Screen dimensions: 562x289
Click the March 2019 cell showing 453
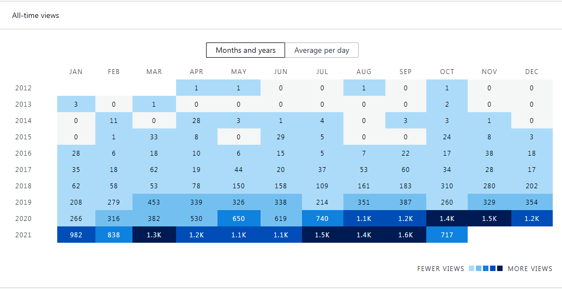[x=154, y=202]
